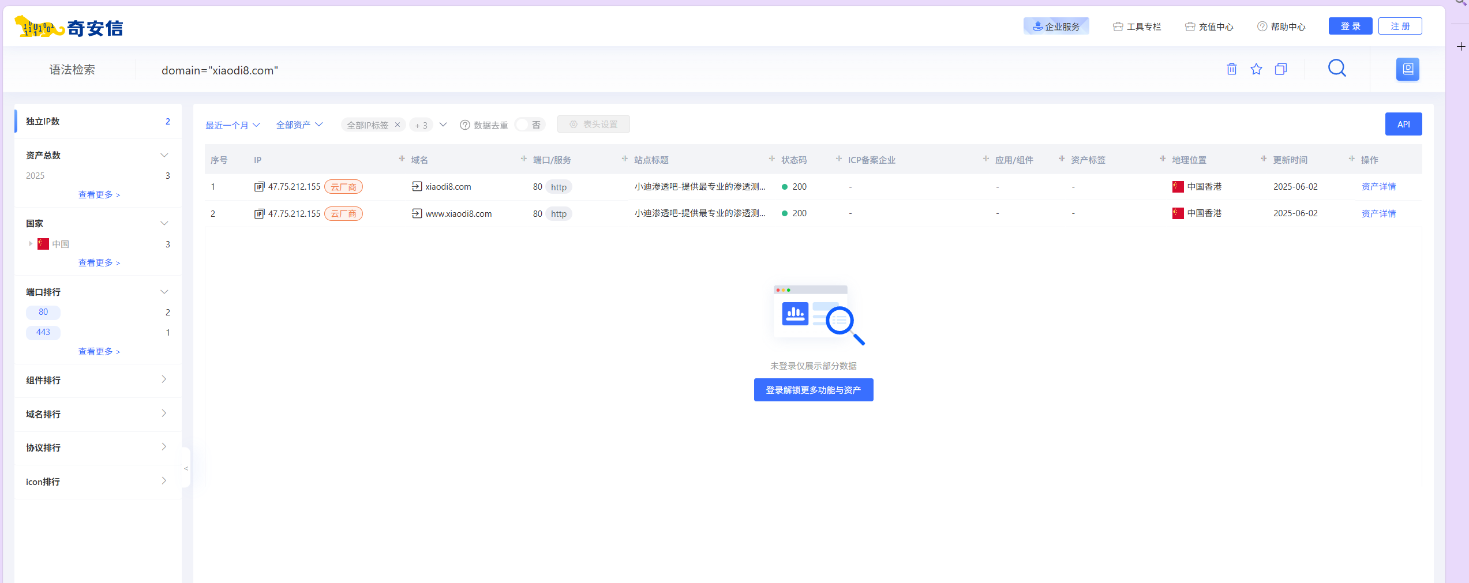The height and width of the screenshot is (583, 1469).
Task: Remove the 全部IP标签 filter tag
Action: [x=398, y=125]
